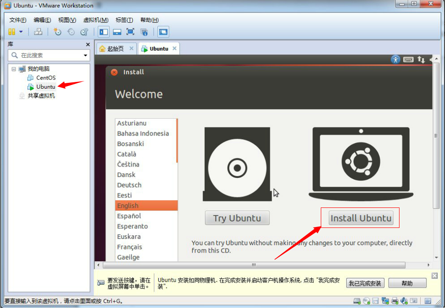The image size is (445, 308).
Task: Click the network adapter status icon
Action: coord(385,301)
